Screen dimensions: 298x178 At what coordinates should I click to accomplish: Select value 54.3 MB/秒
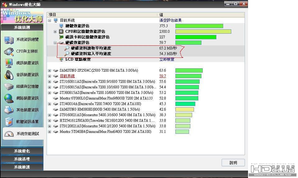pos(168,54)
